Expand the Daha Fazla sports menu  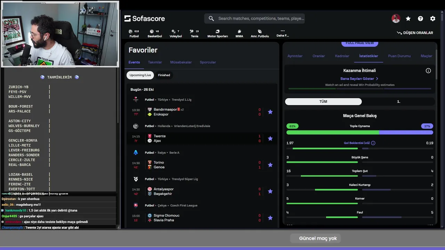coord(282,33)
